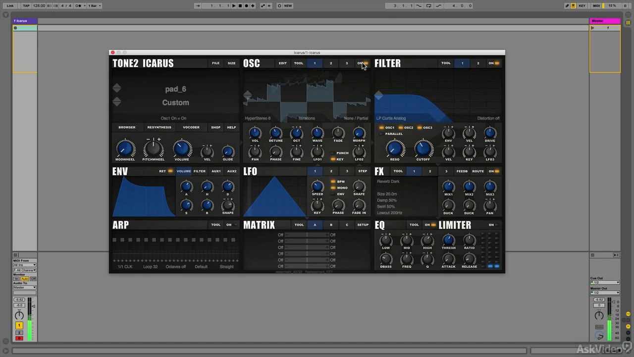Screen dimensions: 634x357
Task: Click the filter RESO knob
Action: tap(395, 148)
